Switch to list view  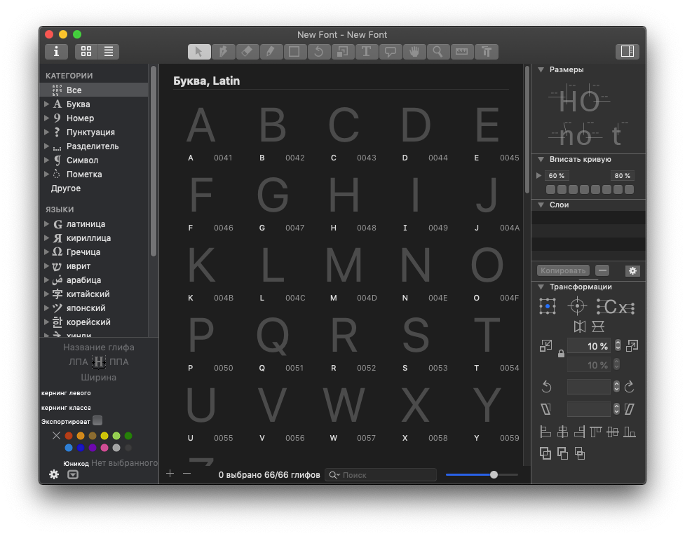pos(109,51)
